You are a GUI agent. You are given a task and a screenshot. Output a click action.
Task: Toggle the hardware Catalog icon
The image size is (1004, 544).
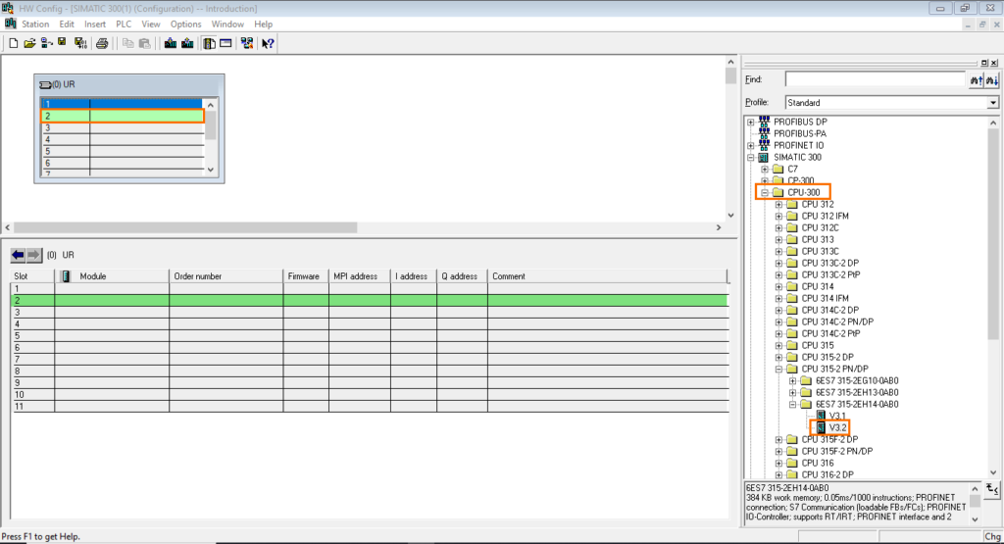pyautogui.click(x=209, y=43)
